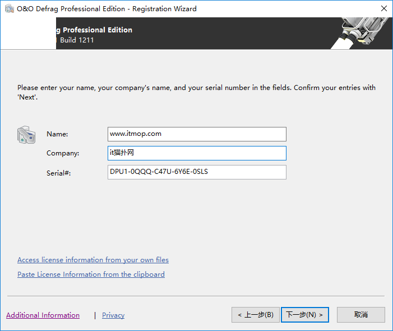Cancel the wizard with the 取消 button
This screenshot has width=393, height=331.
click(361, 315)
